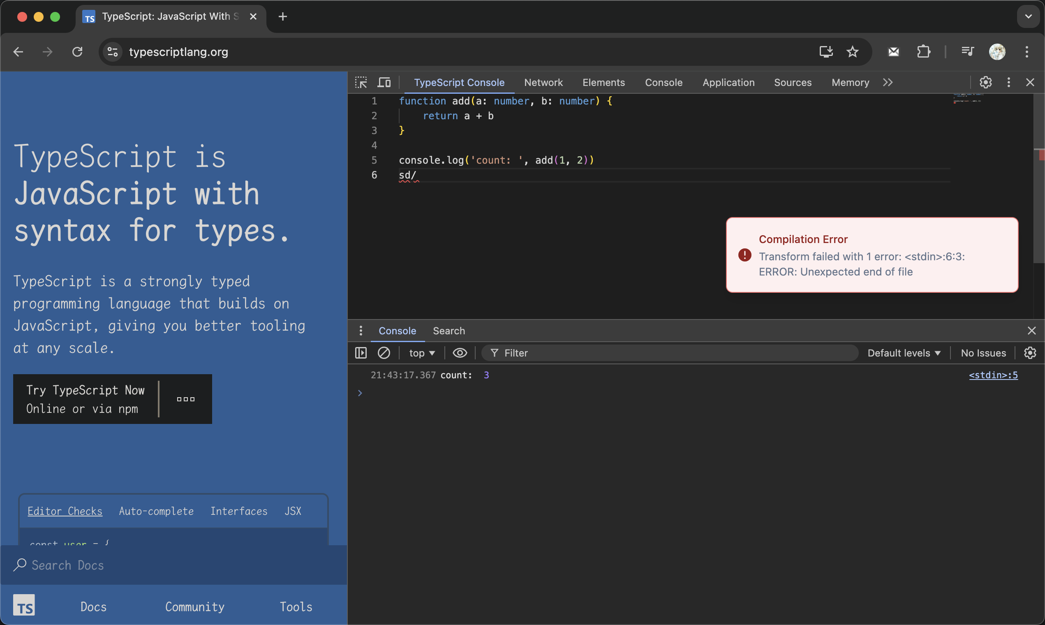Switch to the Memory tab
The width and height of the screenshot is (1045, 625).
[850, 83]
